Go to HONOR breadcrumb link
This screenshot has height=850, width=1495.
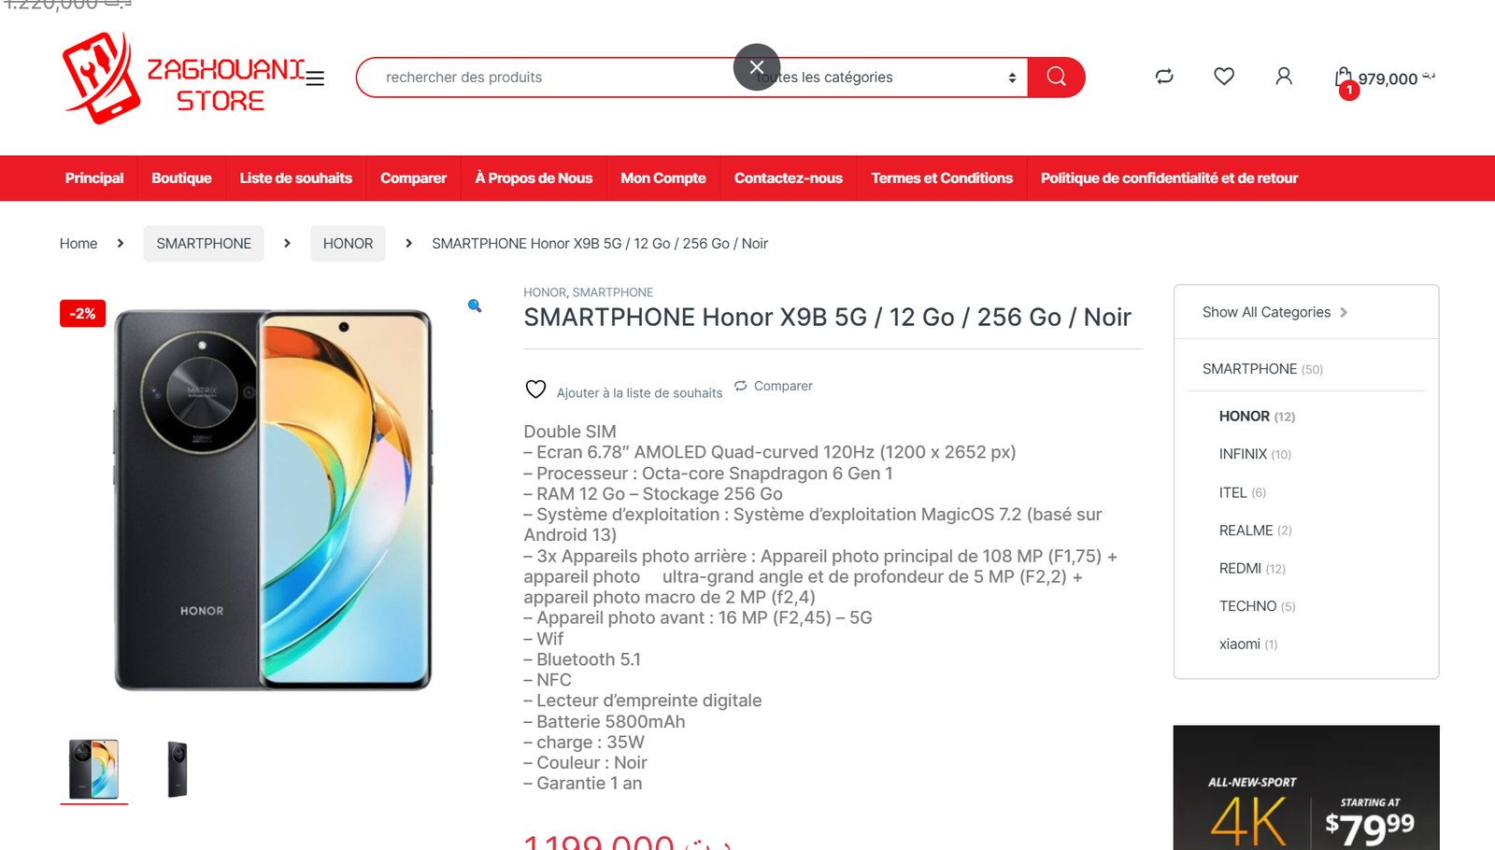(348, 244)
